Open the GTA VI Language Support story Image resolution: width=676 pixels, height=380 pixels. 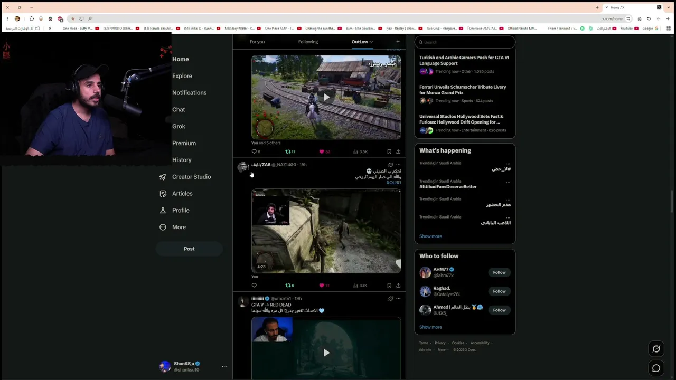[464, 60]
